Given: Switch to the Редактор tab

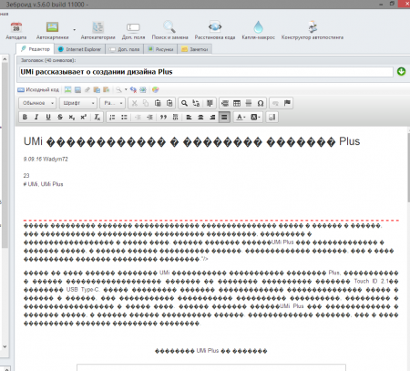Looking at the screenshot, I should (x=36, y=49).
